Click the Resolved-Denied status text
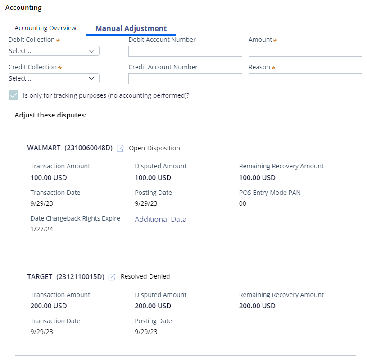The image size is (367, 361). pyautogui.click(x=145, y=276)
